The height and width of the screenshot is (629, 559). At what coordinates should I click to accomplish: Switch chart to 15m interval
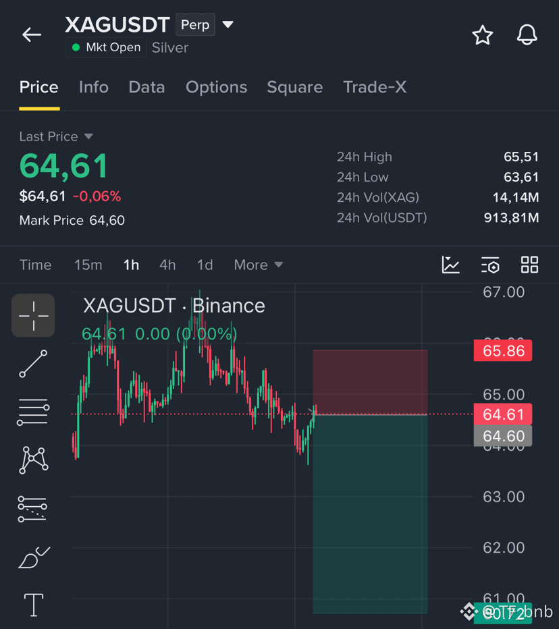[88, 265]
